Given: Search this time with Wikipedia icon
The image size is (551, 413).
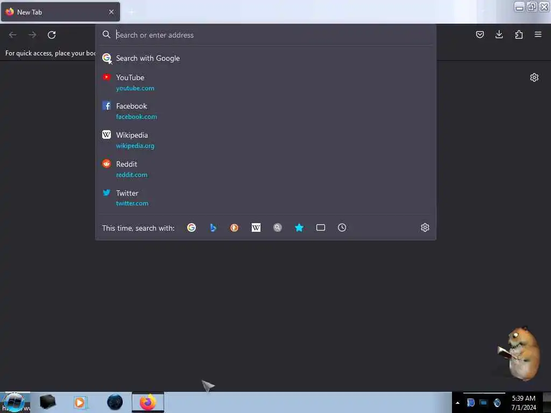Looking at the screenshot, I should [x=256, y=227].
